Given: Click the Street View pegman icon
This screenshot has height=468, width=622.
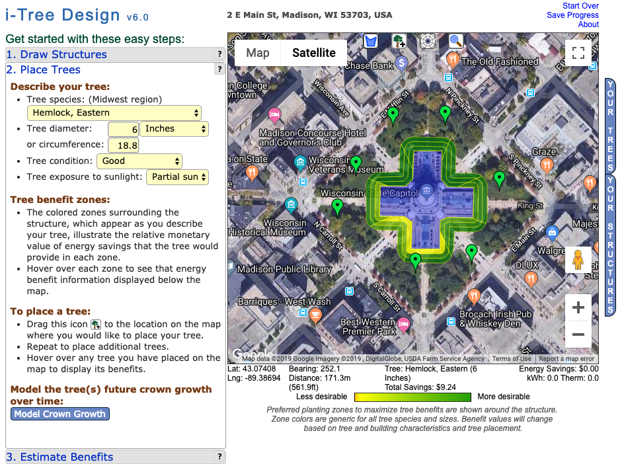Looking at the screenshot, I should pos(578,260).
